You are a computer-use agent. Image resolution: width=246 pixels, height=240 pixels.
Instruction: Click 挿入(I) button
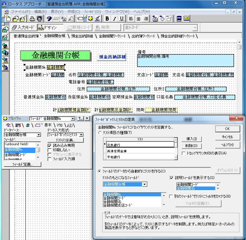point(192,139)
